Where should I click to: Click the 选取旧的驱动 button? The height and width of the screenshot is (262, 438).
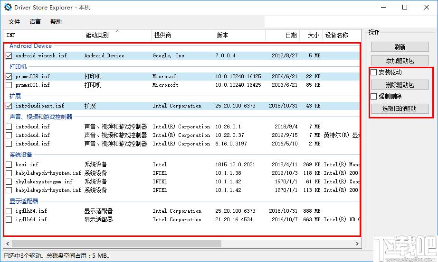point(400,108)
